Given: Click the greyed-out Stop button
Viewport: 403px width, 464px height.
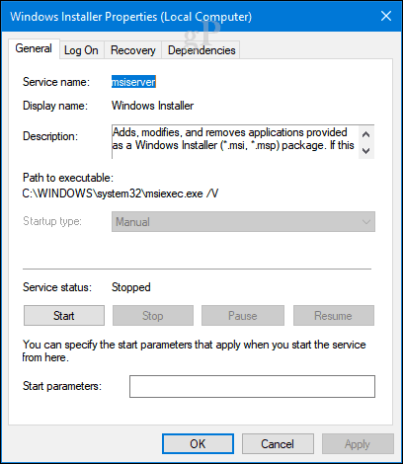Looking at the screenshot, I should (153, 316).
